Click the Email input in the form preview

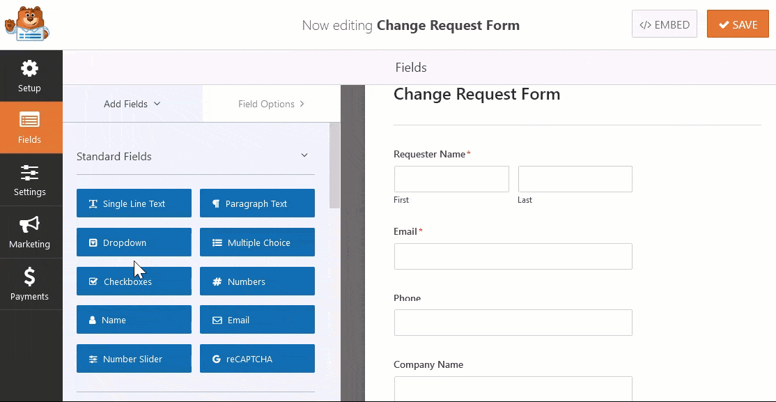513,256
